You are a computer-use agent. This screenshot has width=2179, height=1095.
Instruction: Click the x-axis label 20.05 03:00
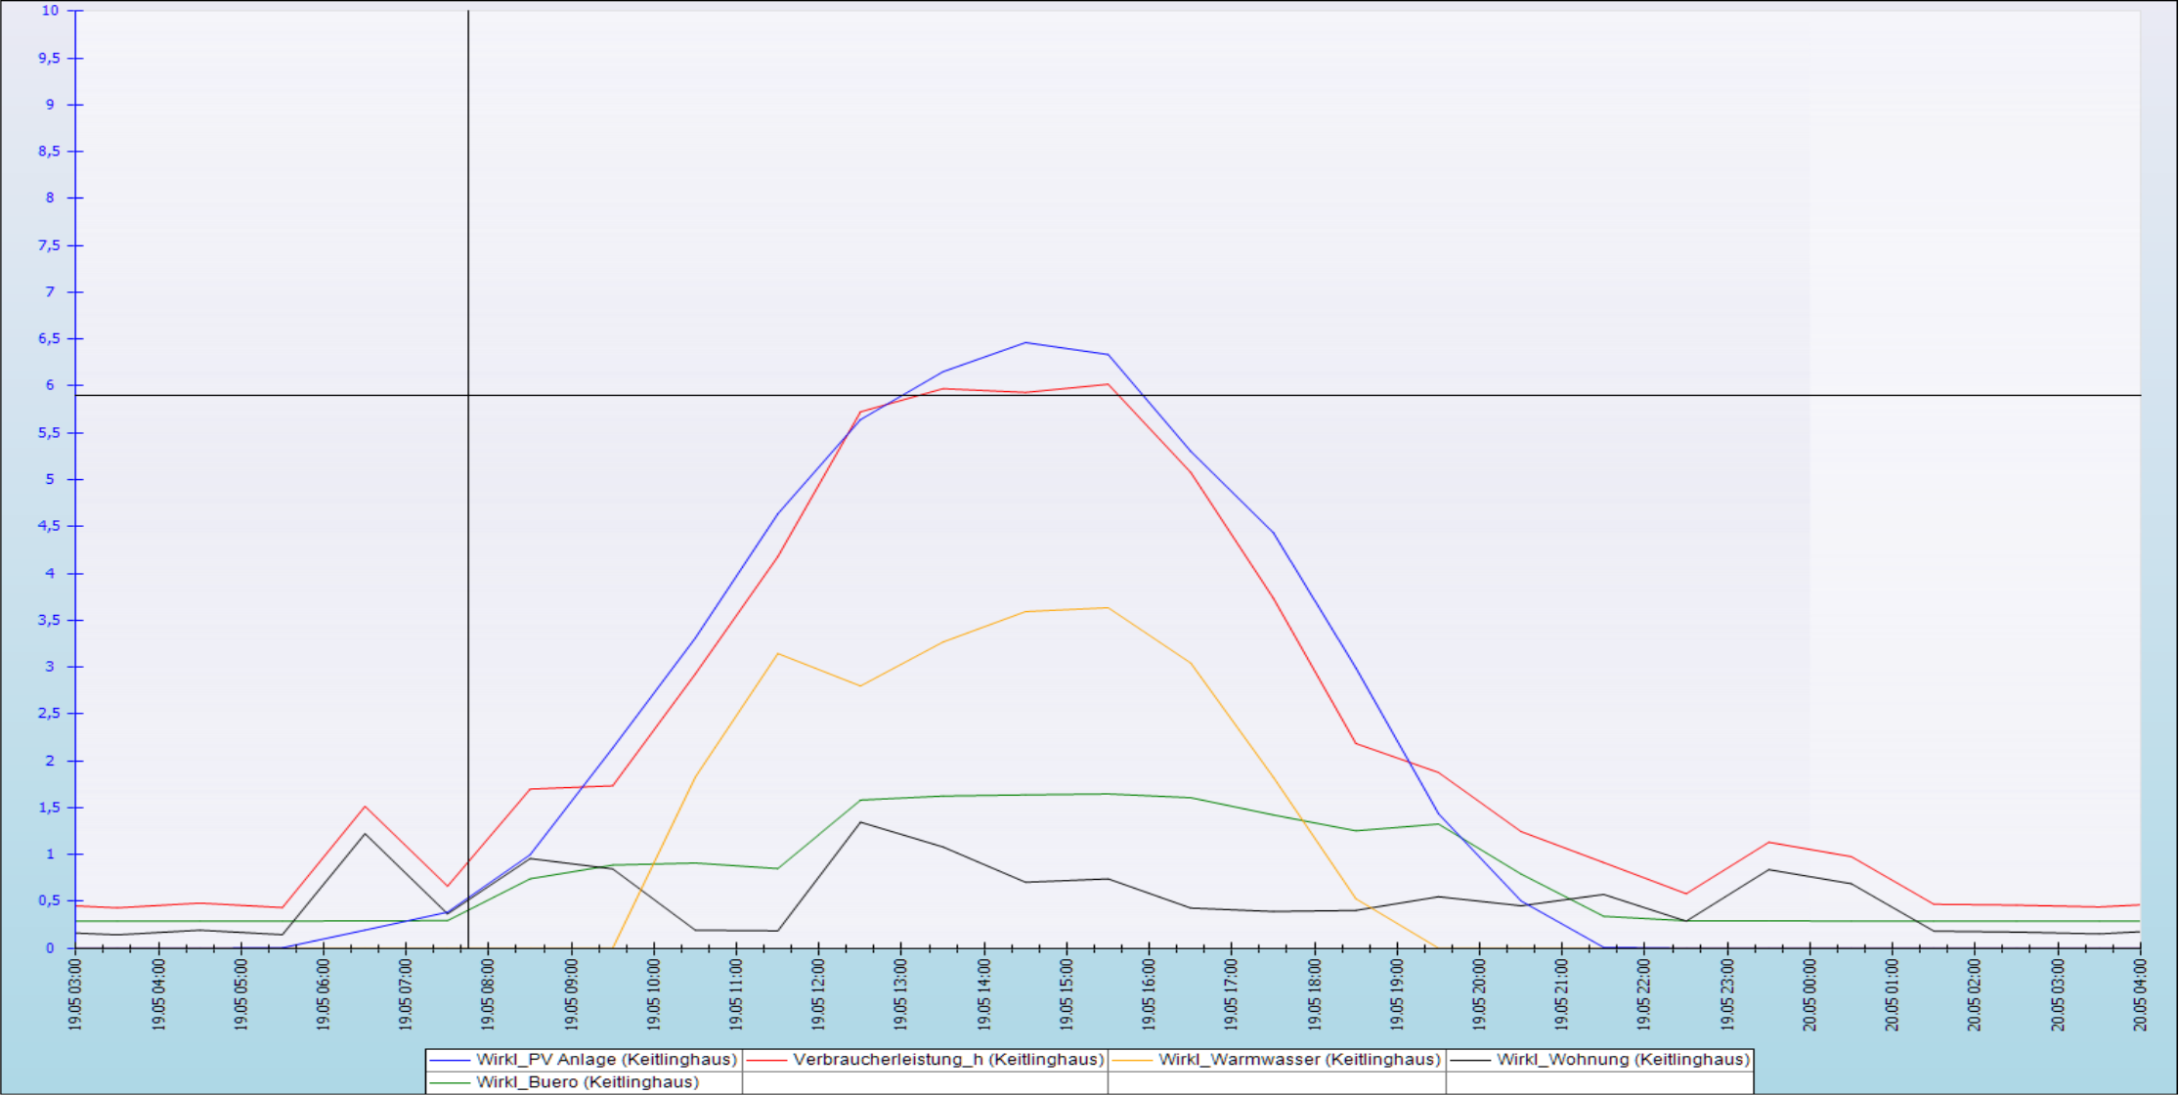tap(2058, 994)
